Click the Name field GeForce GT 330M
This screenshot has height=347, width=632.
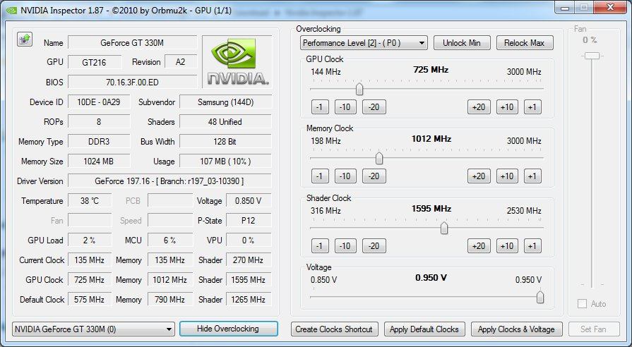coord(132,43)
